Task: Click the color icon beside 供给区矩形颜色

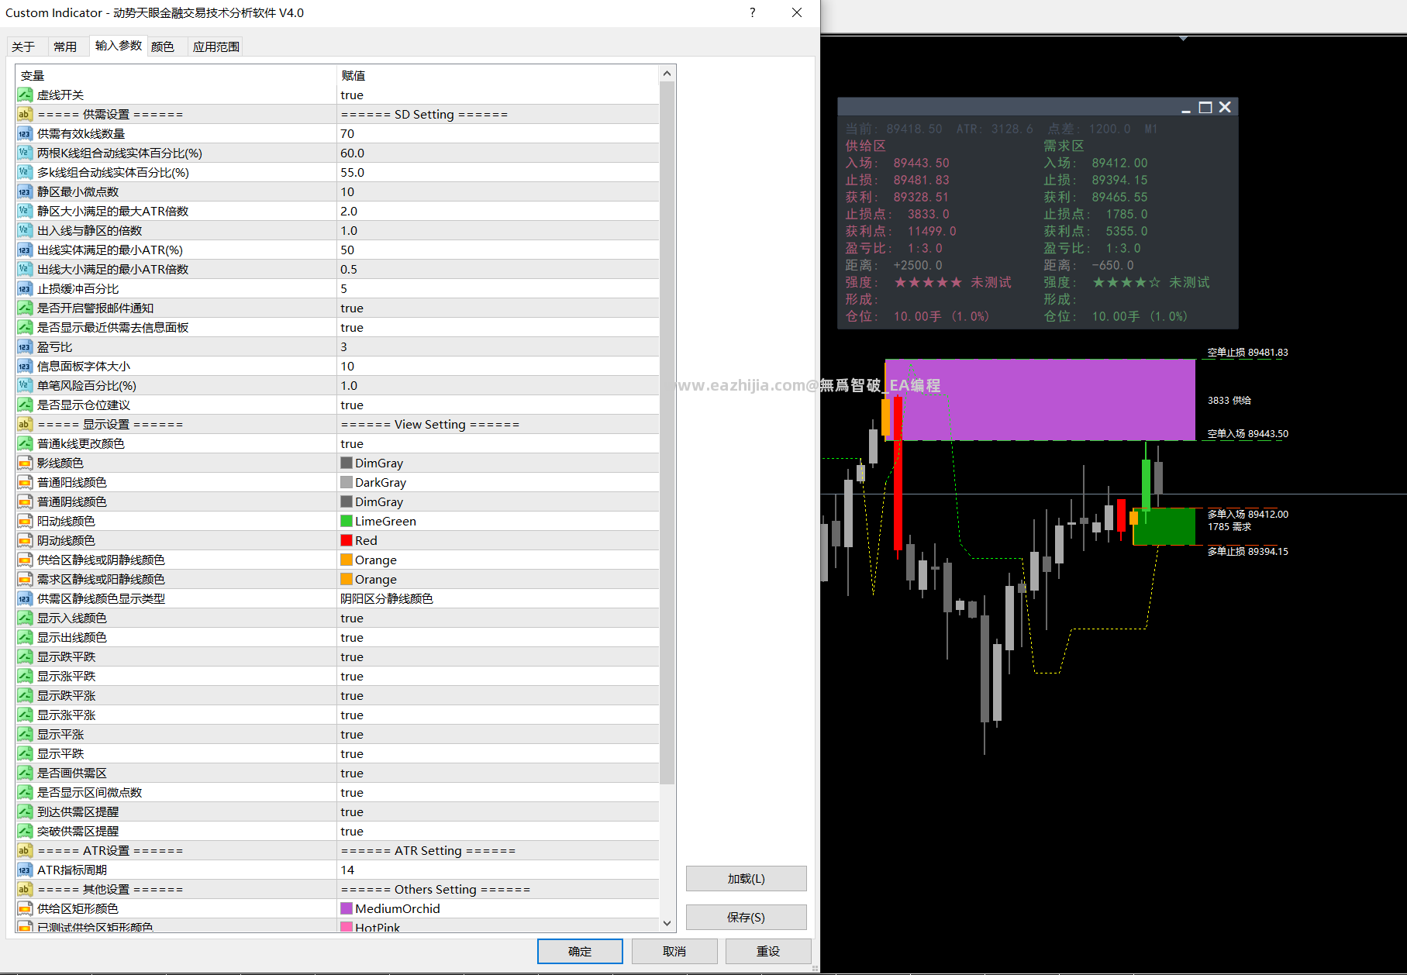Action: [25, 908]
